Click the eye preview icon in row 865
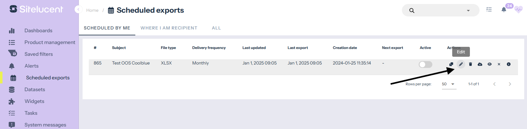The image size is (527, 129). [x=489, y=64]
